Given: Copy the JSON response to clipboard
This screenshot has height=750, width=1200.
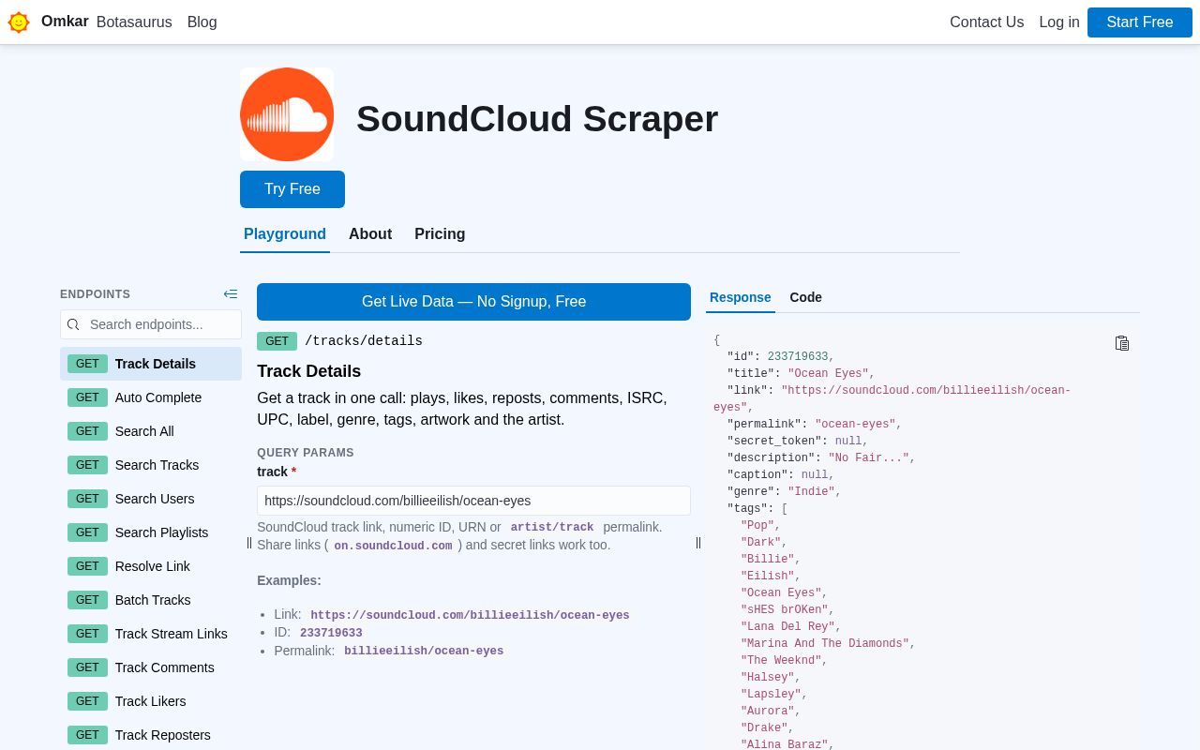Looking at the screenshot, I should coord(1121,343).
